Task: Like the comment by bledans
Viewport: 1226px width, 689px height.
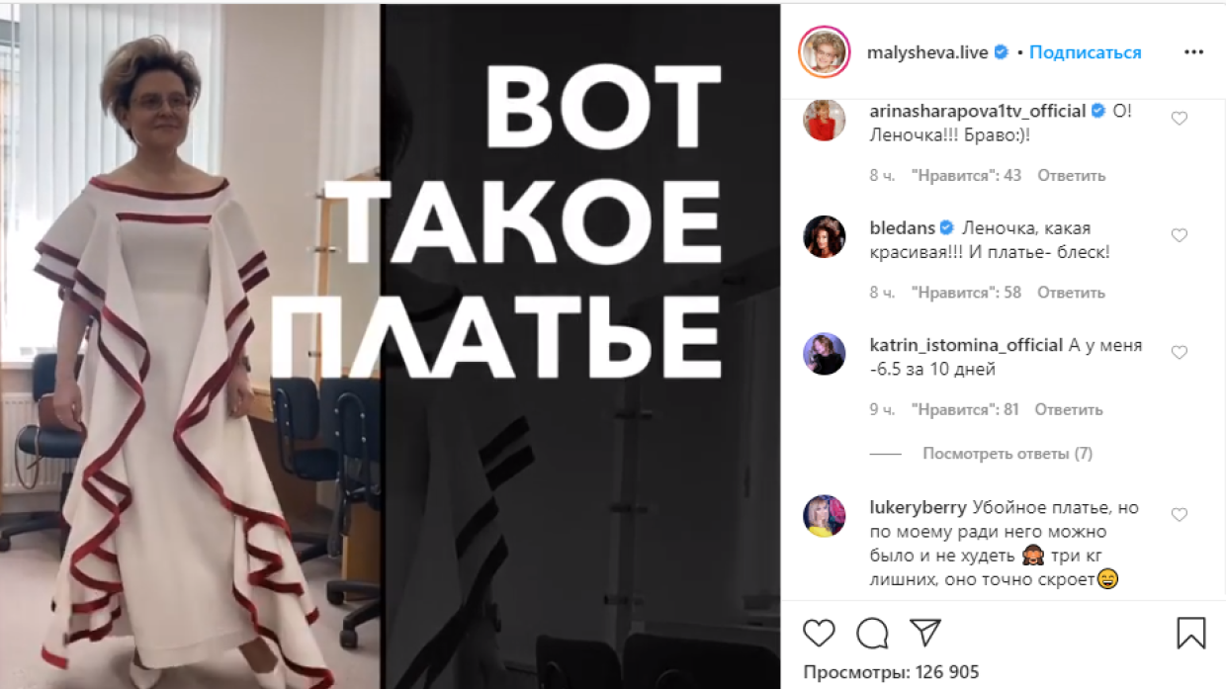Action: [1179, 235]
